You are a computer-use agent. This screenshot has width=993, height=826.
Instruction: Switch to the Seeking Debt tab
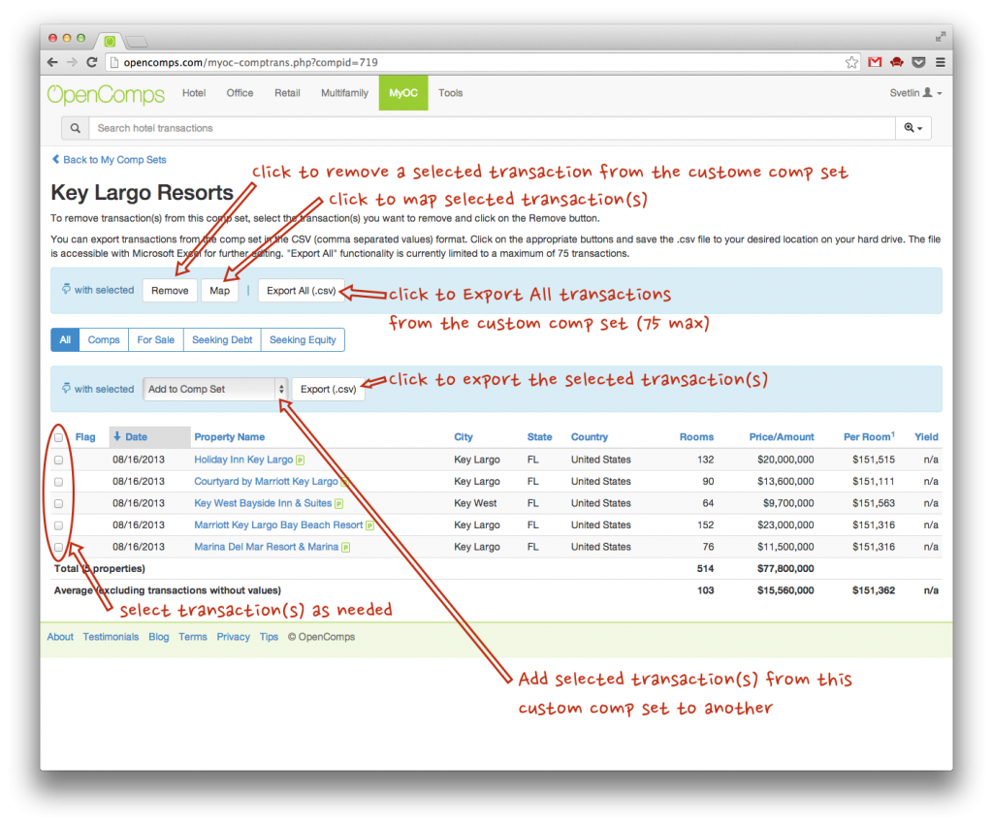[222, 340]
